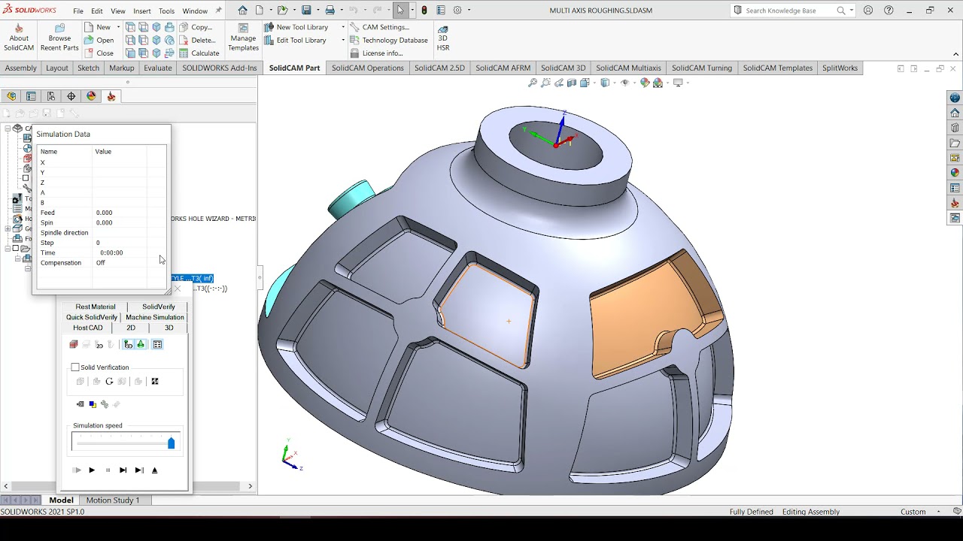Toggle the green tool holder display icon
Image resolution: width=963 pixels, height=541 pixels.
[x=141, y=344]
